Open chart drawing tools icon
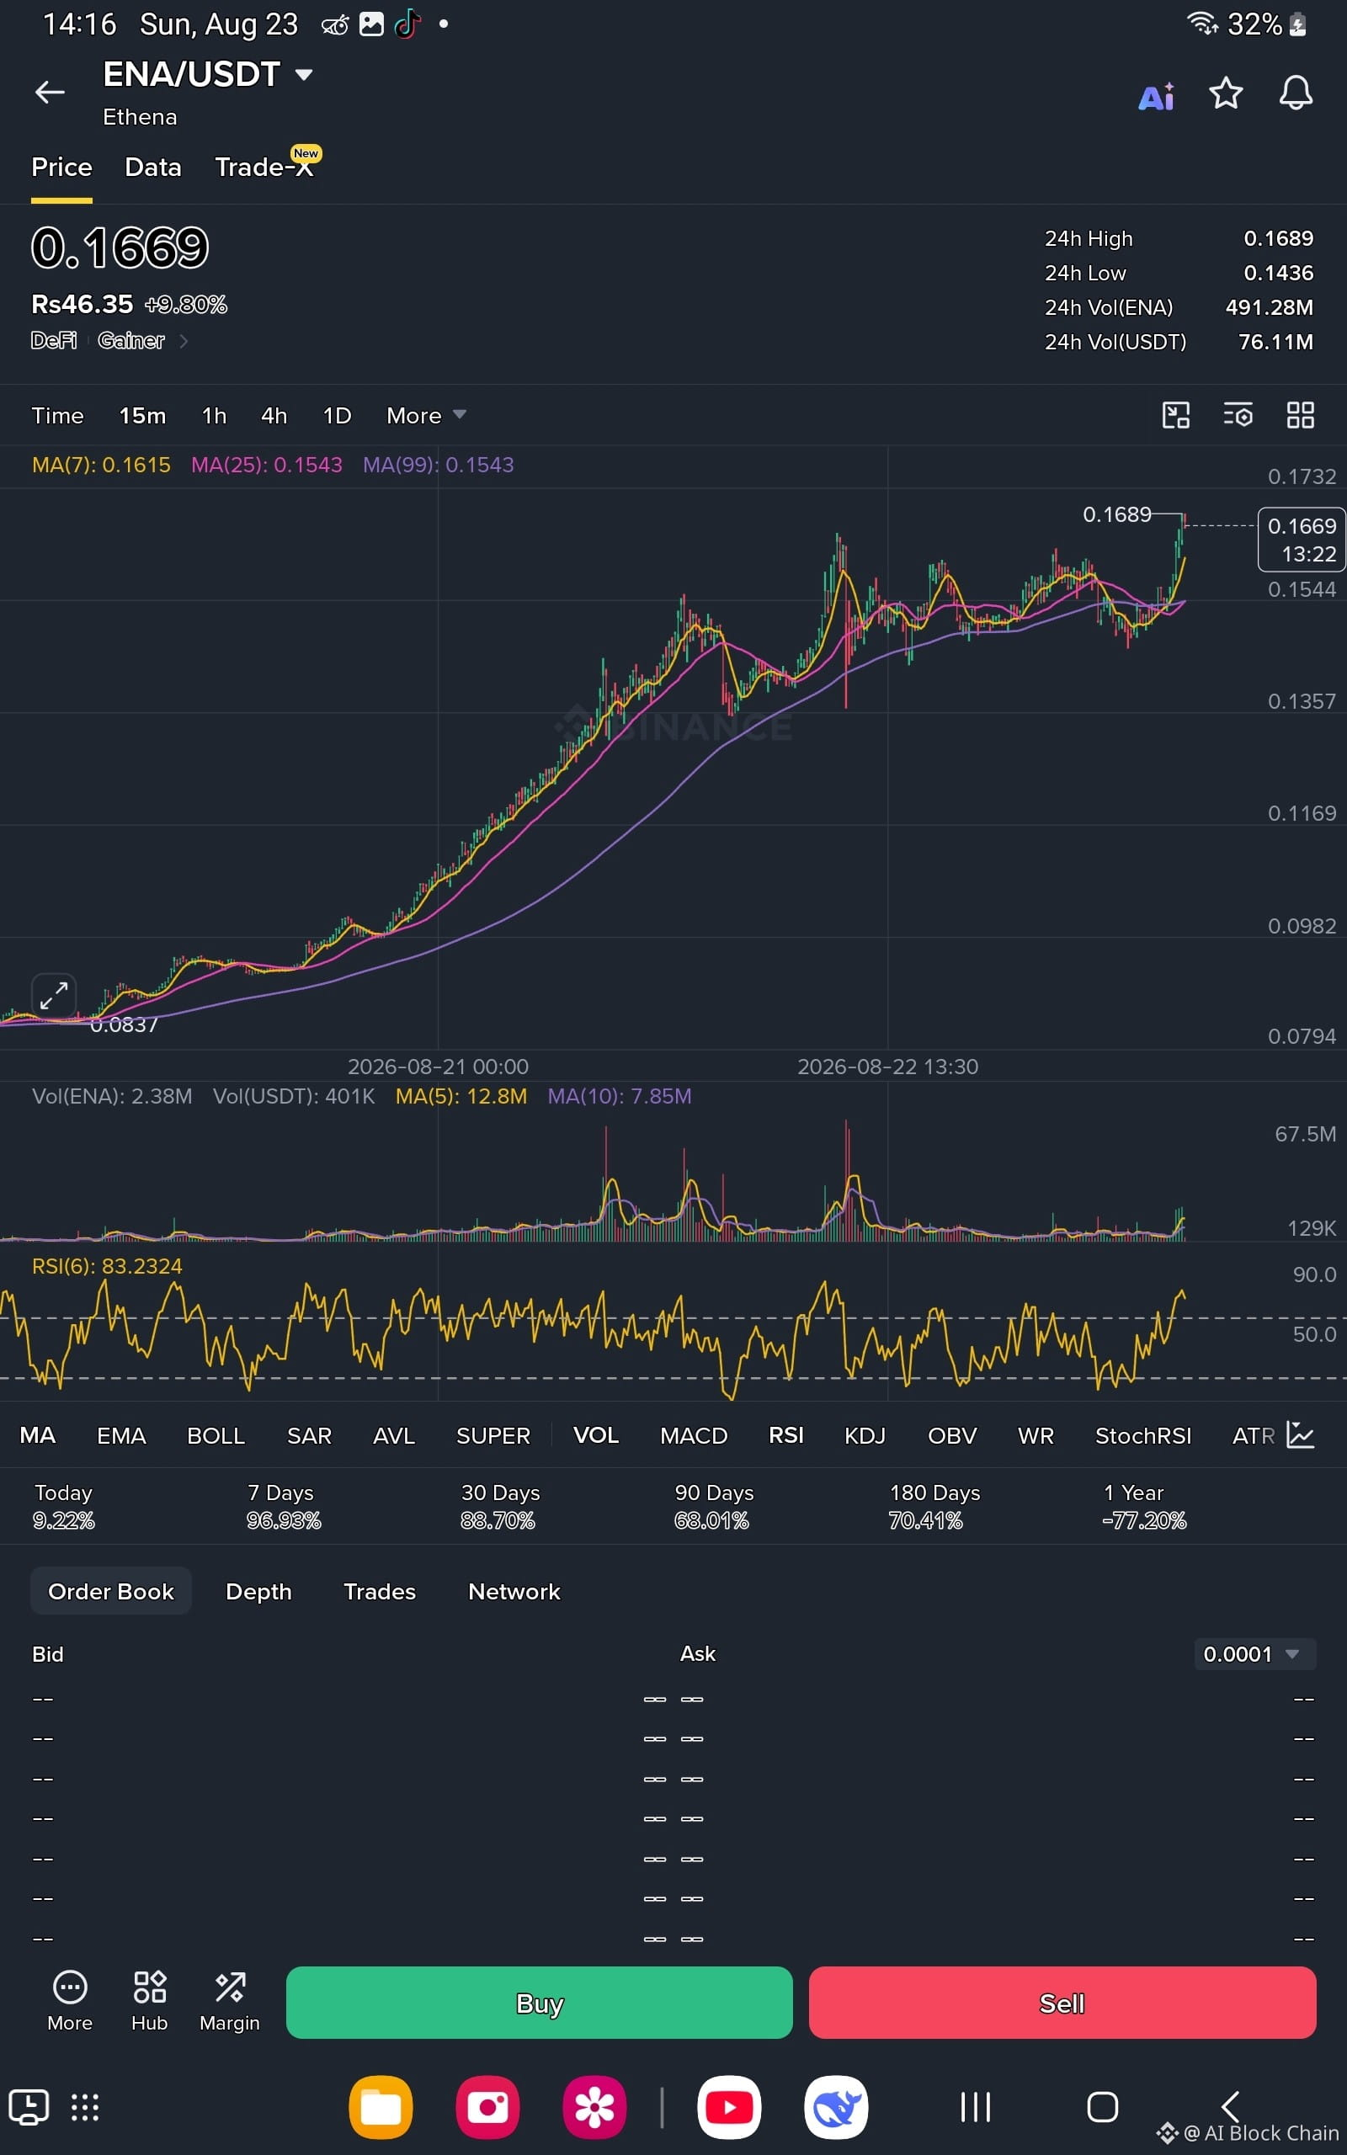This screenshot has width=1347, height=2155. point(1176,415)
